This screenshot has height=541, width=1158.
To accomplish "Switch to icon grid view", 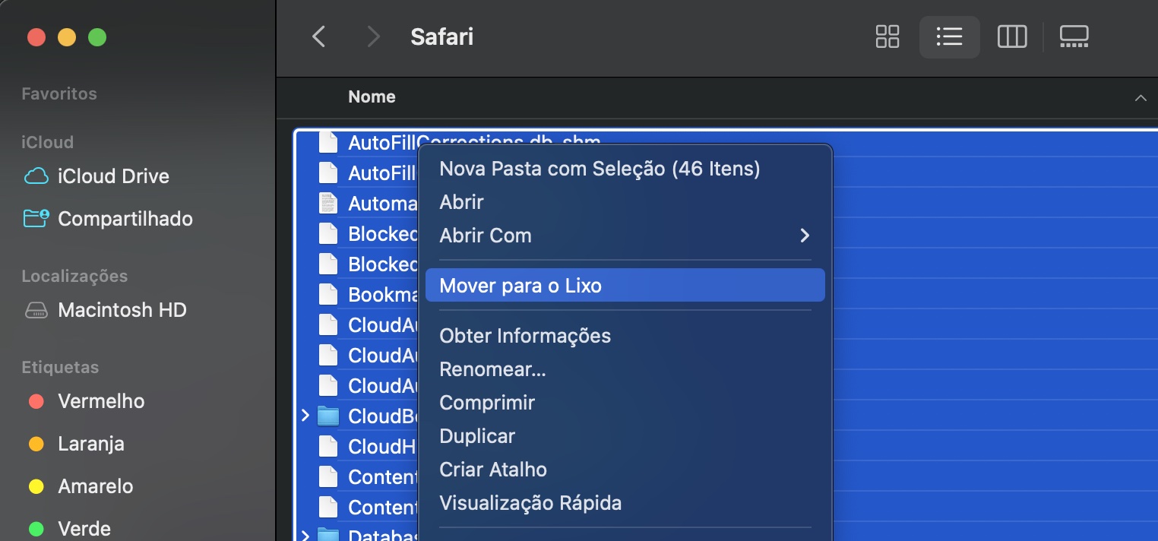I will tap(887, 36).
